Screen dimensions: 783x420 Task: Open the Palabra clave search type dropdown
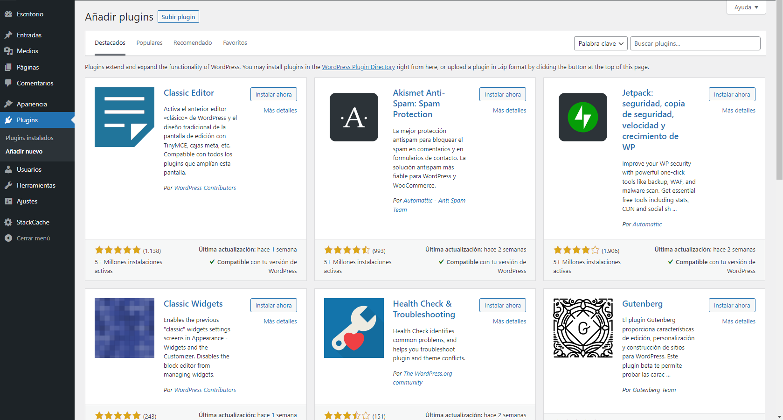(601, 43)
